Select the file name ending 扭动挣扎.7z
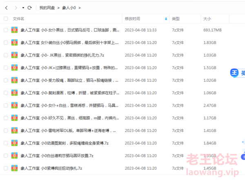The height and width of the screenshot is (180, 245). tap(51, 168)
